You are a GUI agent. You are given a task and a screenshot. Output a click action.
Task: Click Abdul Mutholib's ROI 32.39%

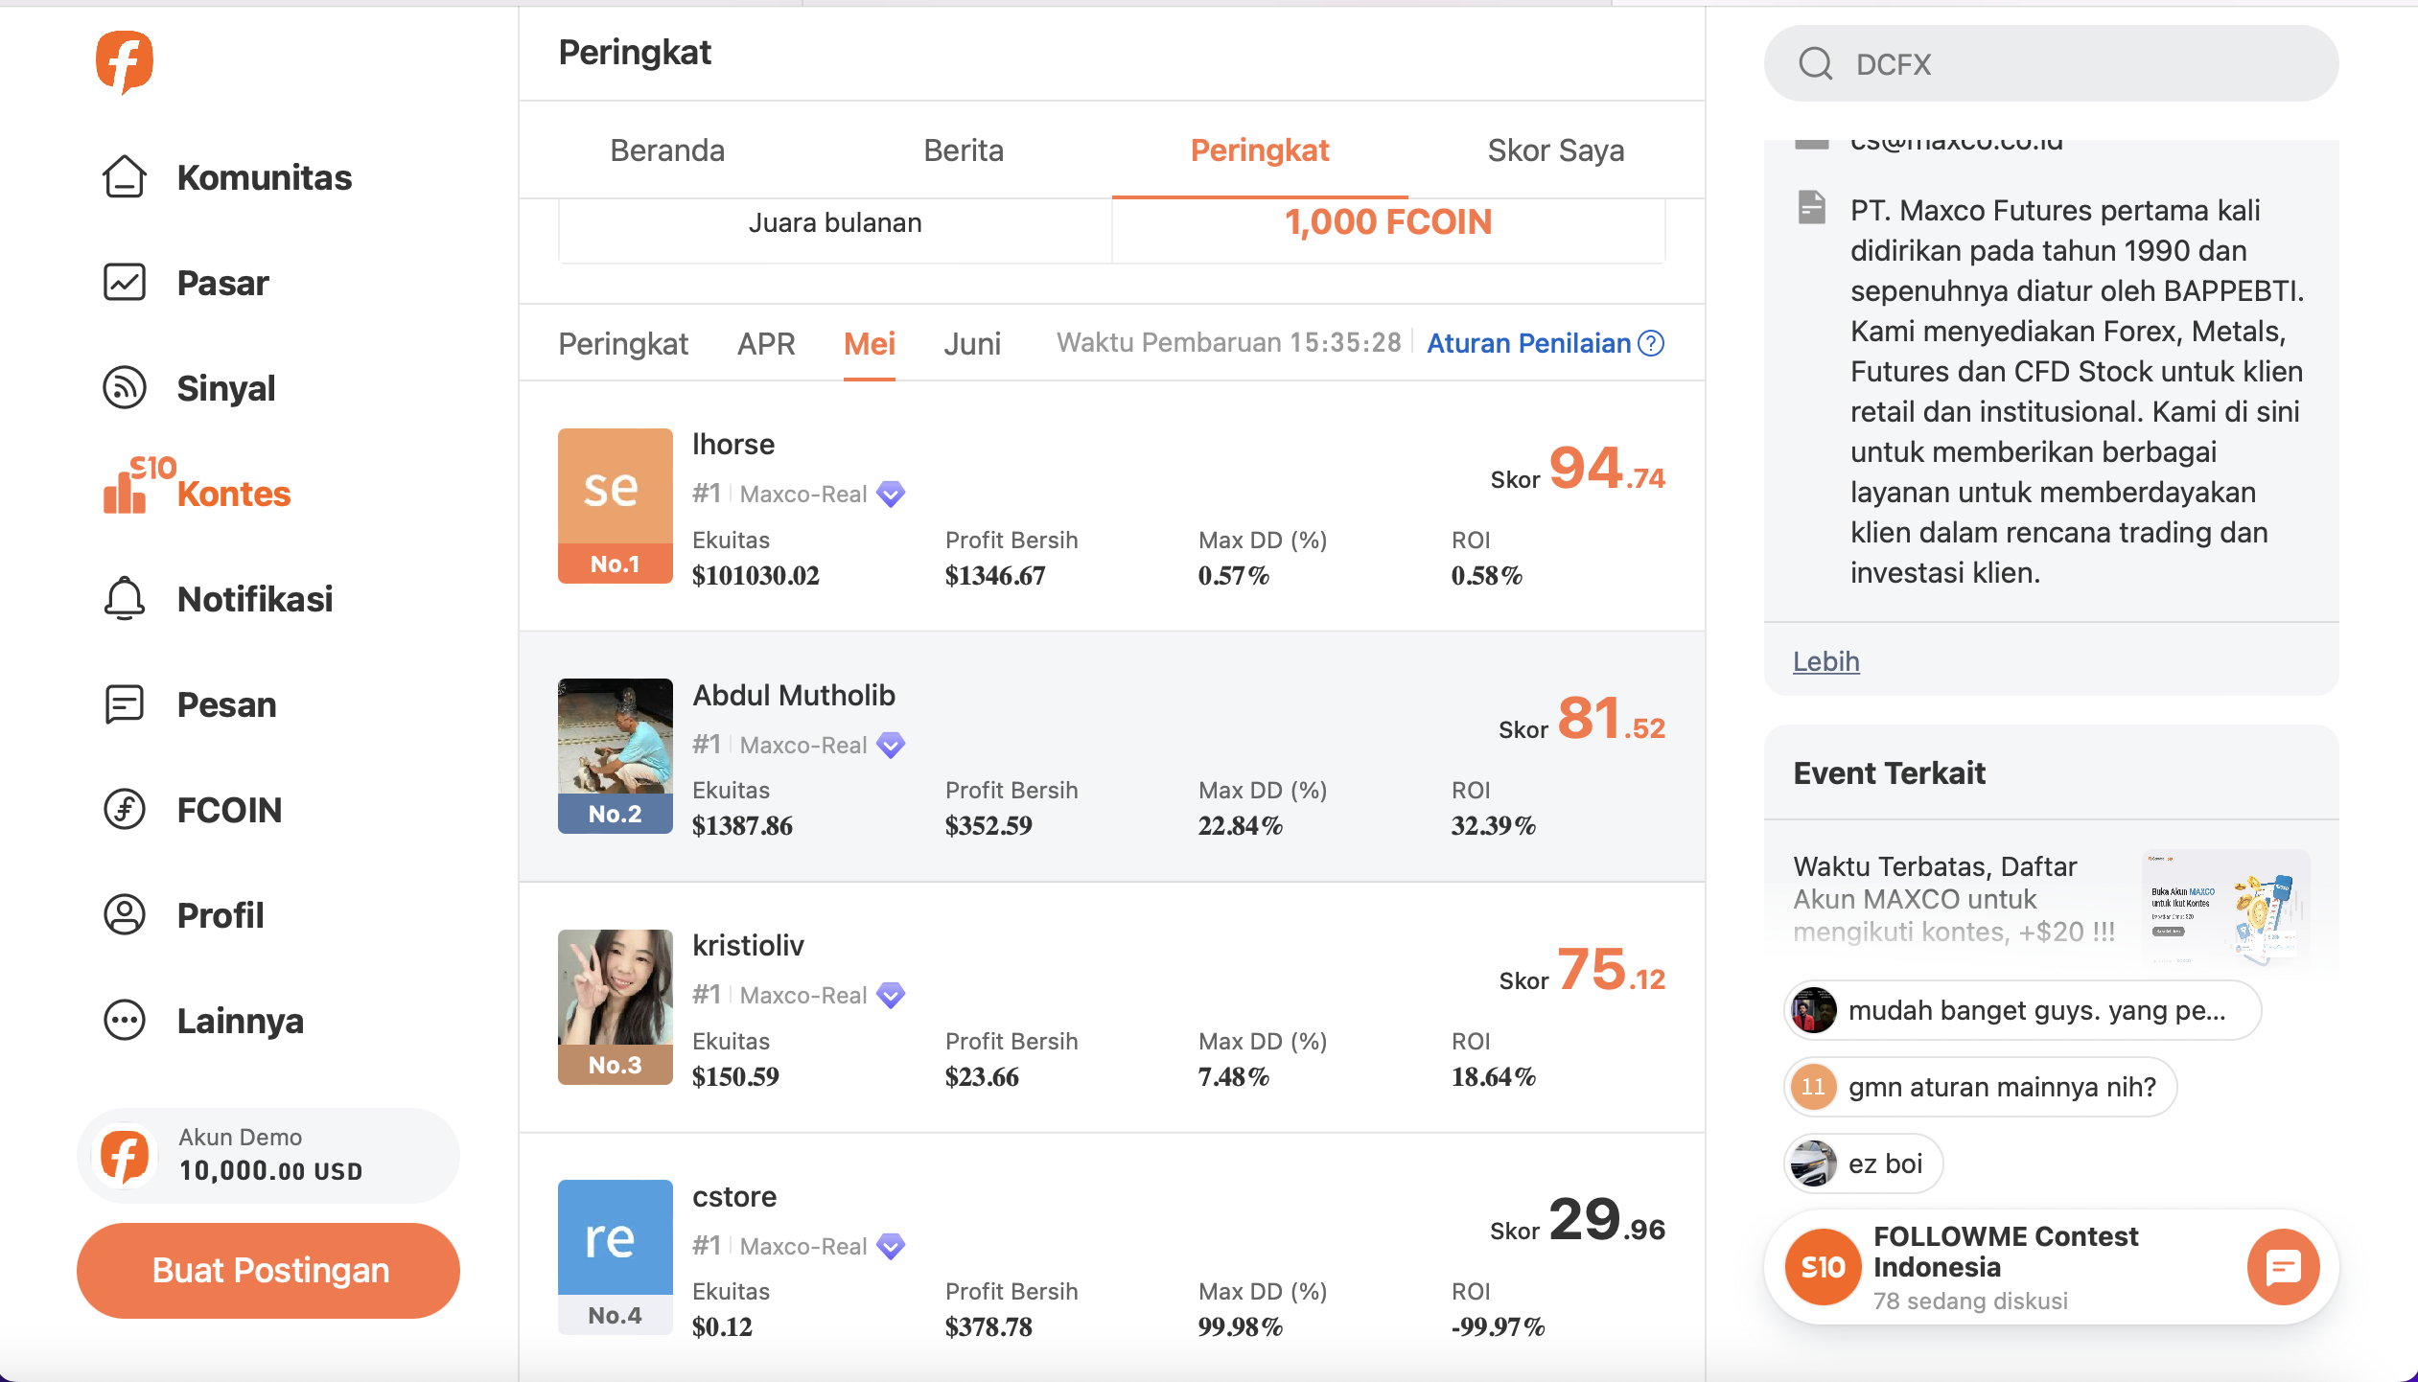[x=1493, y=826]
